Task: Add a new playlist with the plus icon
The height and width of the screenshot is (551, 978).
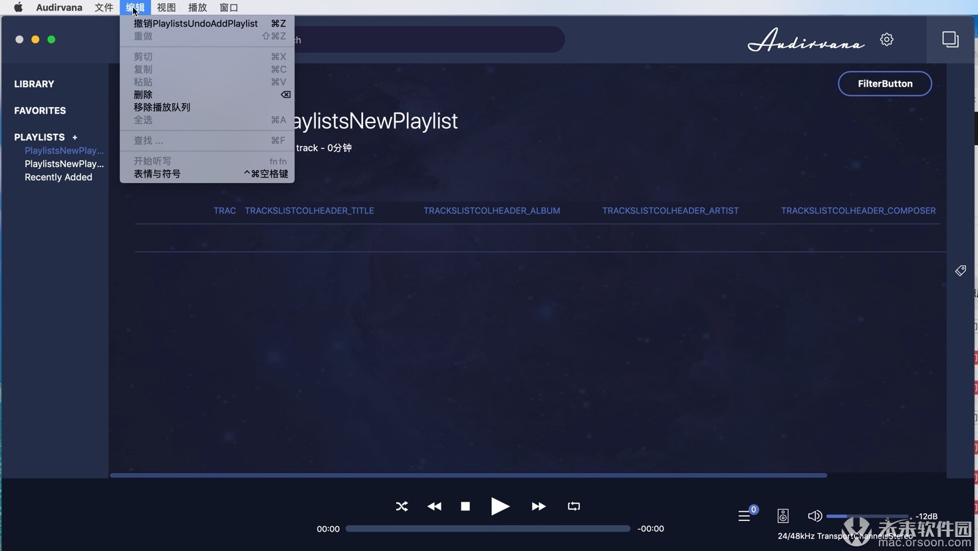Action: click(x=74, y=137)
